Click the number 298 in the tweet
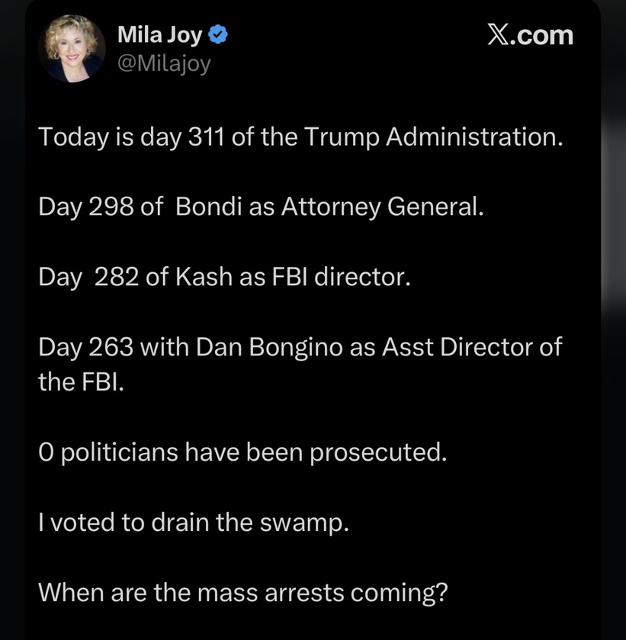626x640 pixels. click(111, 207)
